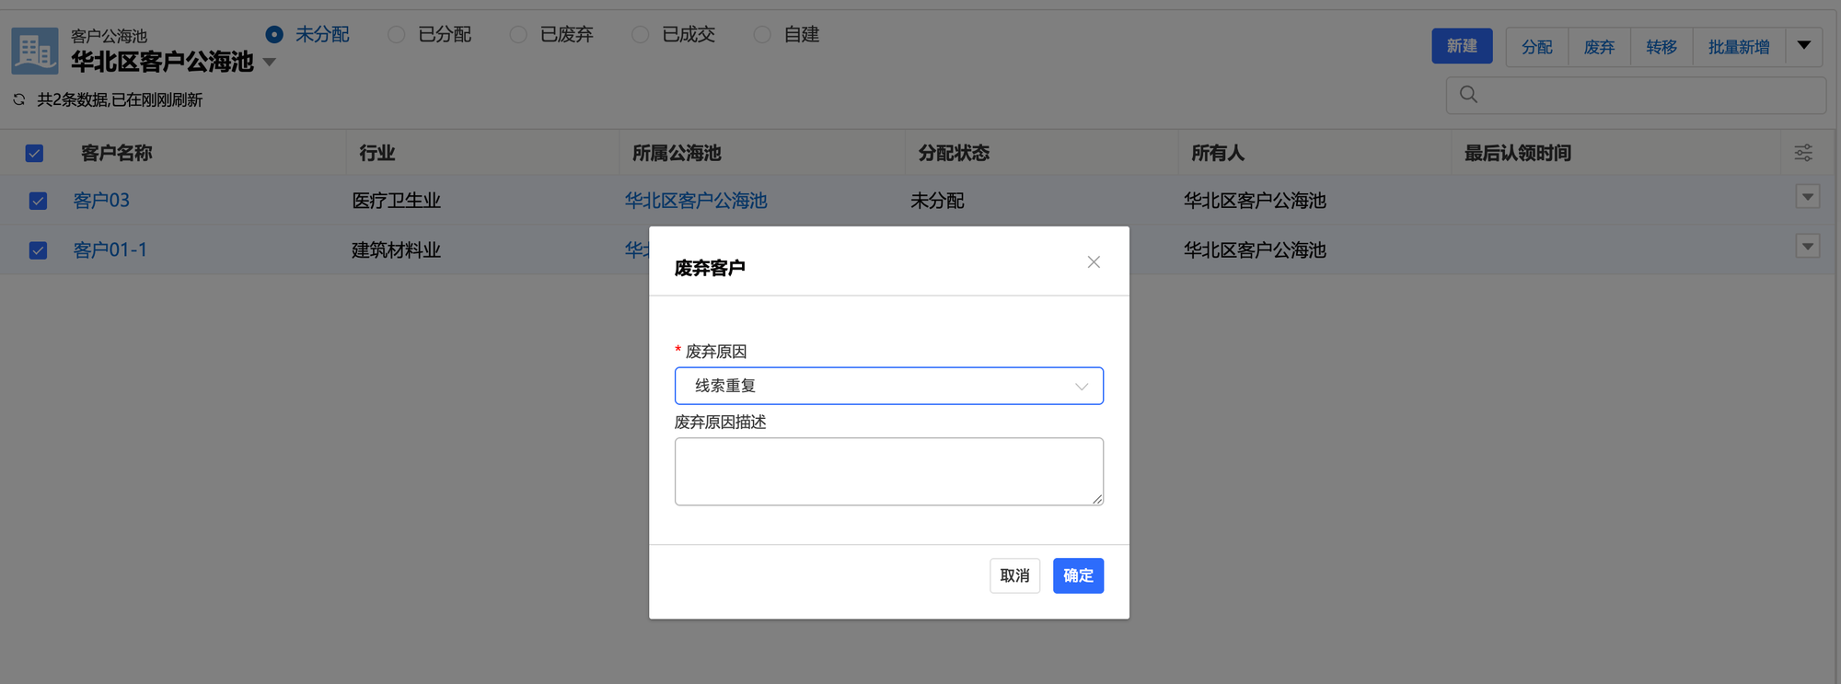The height and width of the screenshot is (684, 1841).
Task: Uncheck the 客户01-1 row checkbox
Action: [x=38, y=250]
